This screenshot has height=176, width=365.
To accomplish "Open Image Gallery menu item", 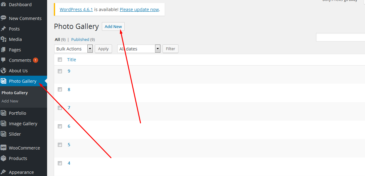I will pyautogui.click(x=23, y=124).
